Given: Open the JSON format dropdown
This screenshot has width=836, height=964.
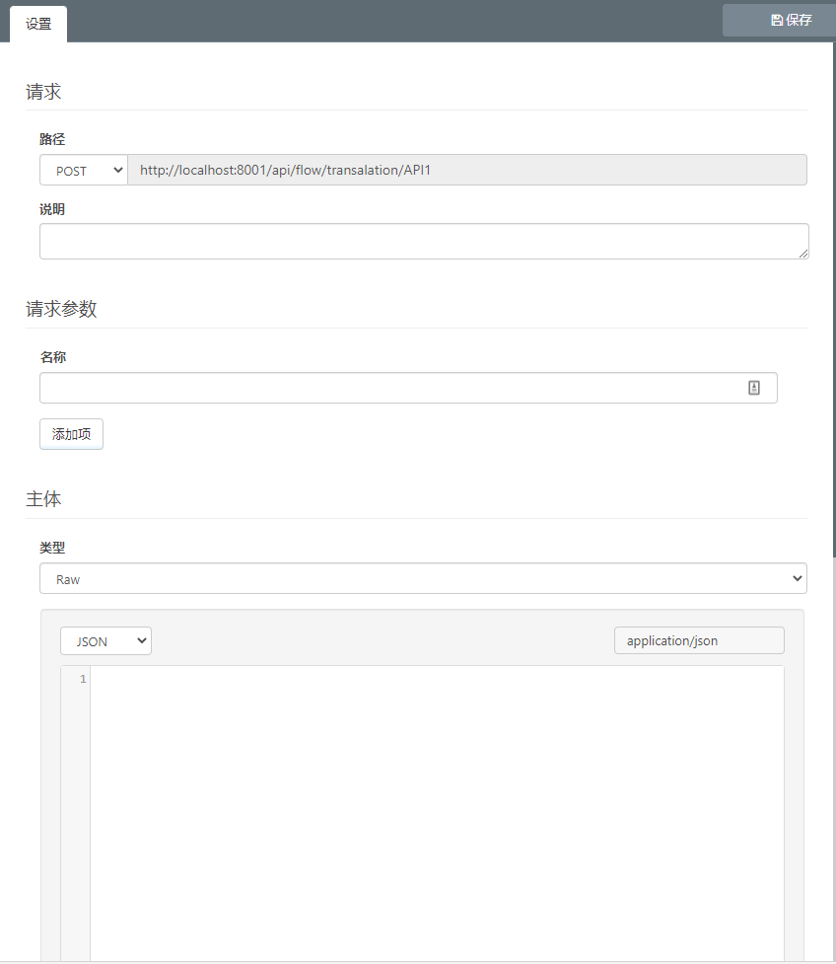Looking at the screenshot, I should pyautogui.click(x=105, y=641).
